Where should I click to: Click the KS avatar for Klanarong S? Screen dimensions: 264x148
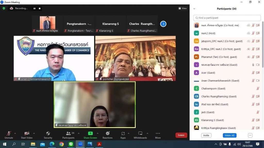tap(196, 120)
